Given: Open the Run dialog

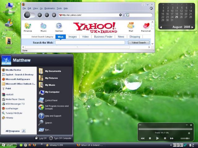Looking at the screenshot, I should [45, 130].
